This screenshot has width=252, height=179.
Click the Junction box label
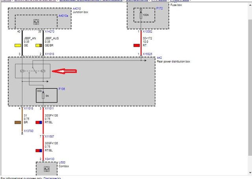80,12
